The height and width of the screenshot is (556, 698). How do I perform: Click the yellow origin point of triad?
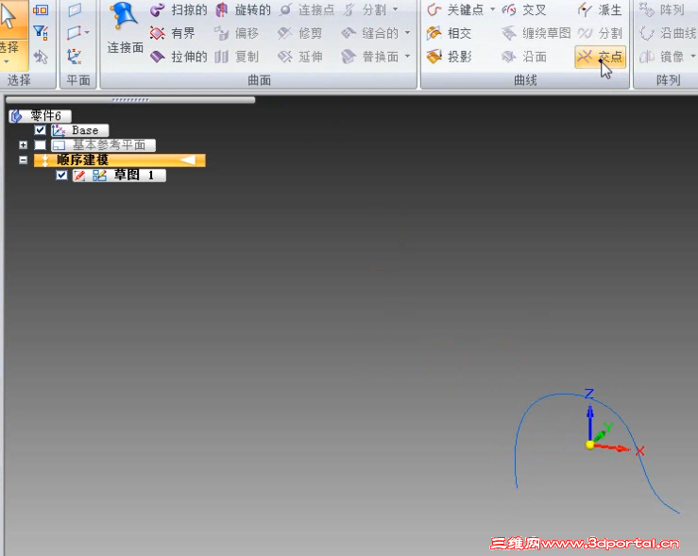(x=590, y=445)
